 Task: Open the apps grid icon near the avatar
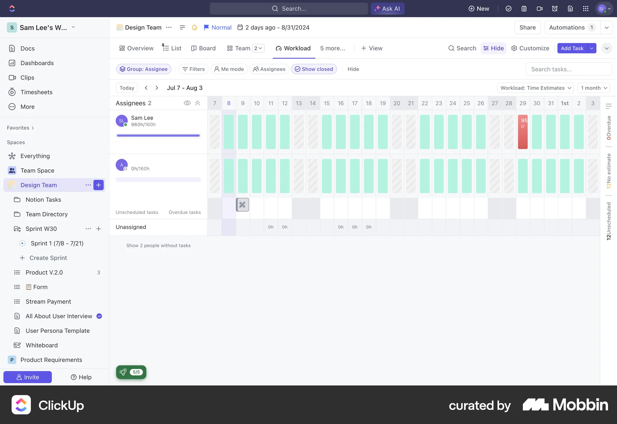coord(586,9)
